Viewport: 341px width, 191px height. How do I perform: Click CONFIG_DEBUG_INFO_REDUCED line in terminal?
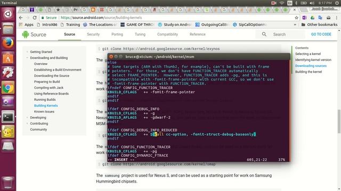point(143,130)
